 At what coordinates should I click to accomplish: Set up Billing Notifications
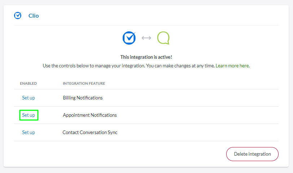(x=29, y=98)
